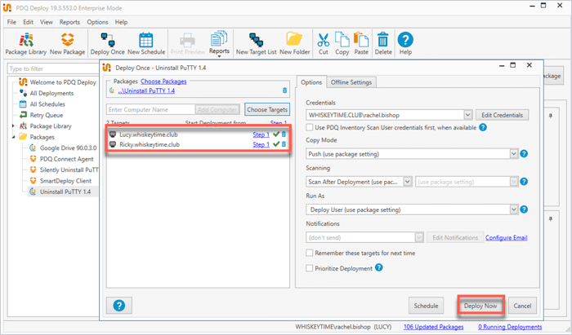Click help icon next to Run As dropdown
Image resolution: width=572 pixels, height=335 pixels.
tap(524, 209)
